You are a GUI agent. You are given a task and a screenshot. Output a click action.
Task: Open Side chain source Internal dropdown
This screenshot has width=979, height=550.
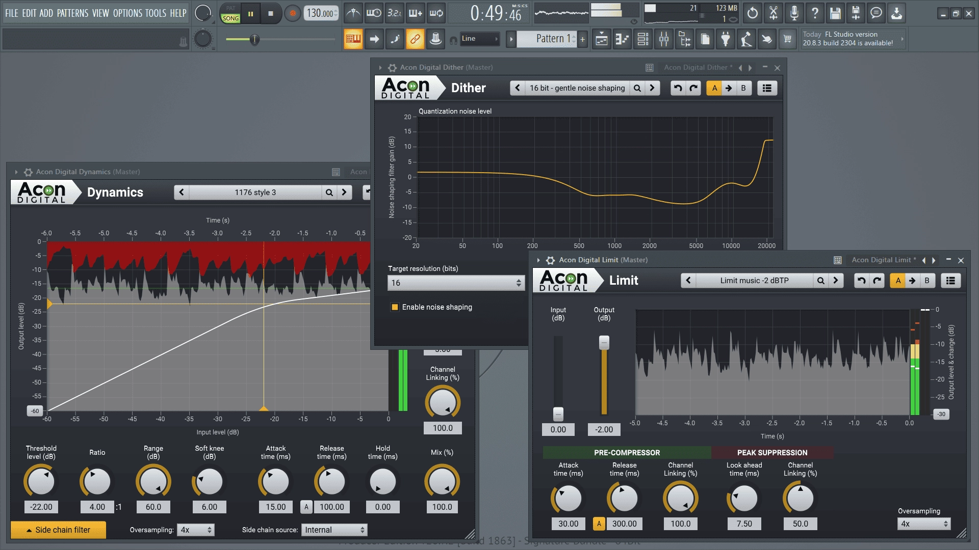tap(334, 530)
